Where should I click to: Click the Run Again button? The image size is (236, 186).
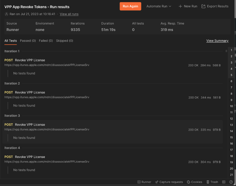coord(130,6)
